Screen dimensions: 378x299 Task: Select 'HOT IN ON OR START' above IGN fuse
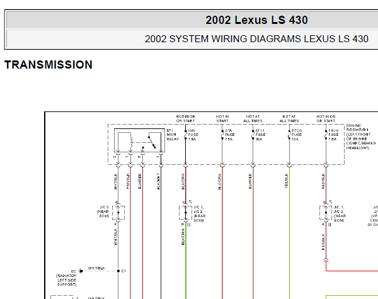(x=185, y=118)
